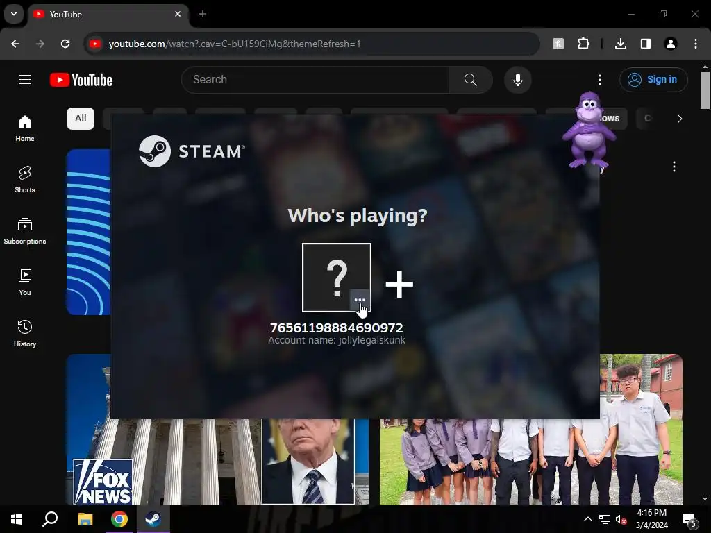This screenshot has height=533, width=711.
Task: Go to the YouTube logo home link
Action: coord(81,80)
